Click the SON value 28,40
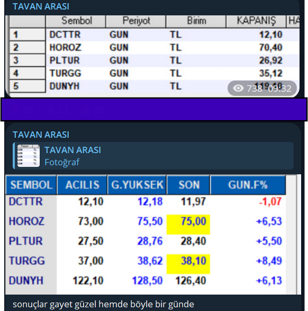The width and height of the screenshot is (308, 311). tap(193, 241)
